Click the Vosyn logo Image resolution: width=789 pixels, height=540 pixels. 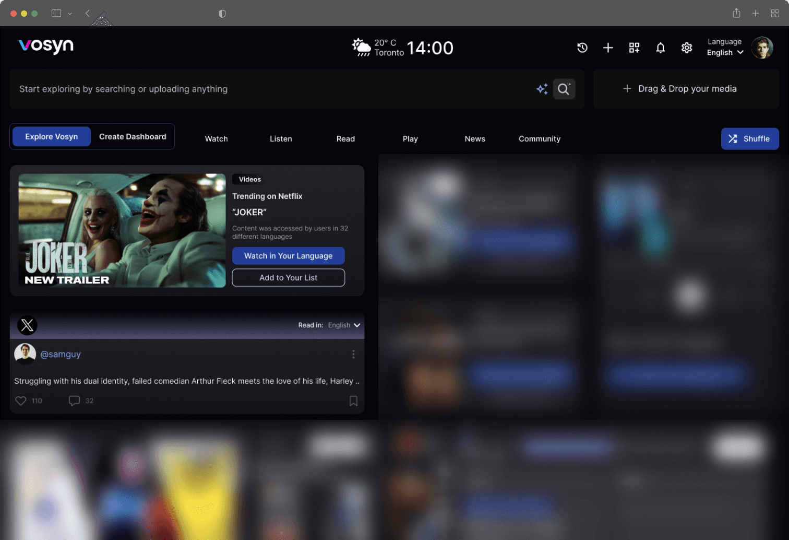(x=46, y=46)
